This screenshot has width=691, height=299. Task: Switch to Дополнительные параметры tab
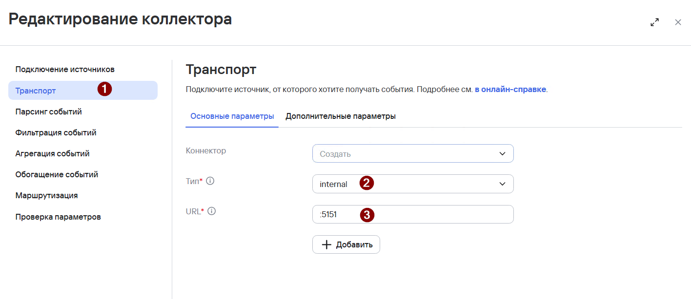pyautogui.click(x=341, y=116)
